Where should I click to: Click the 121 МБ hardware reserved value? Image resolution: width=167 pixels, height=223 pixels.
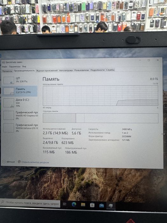tap(126, 140)
